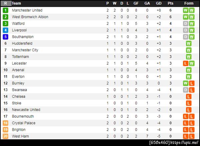The height and width of the screenshot is (146, 200).
Task: Click Arsenal's win form badge
Action: pos(189,70)
